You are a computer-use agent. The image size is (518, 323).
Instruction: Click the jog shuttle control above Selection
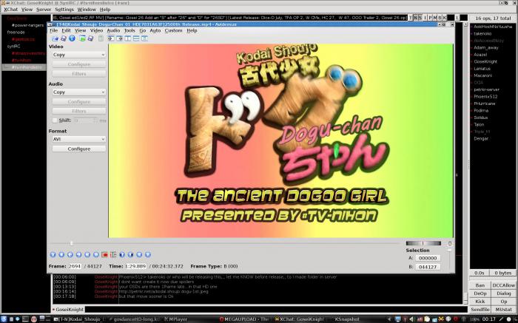423,243
